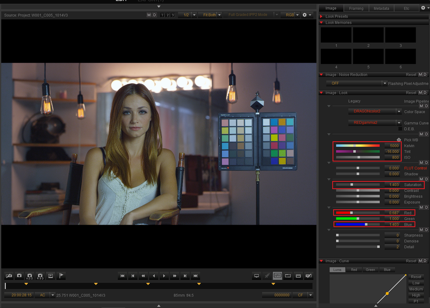The height and width of the screenshot is (308, 430).
Task: Activate the Pick WB eyedropper icon
Action: point(399,140)
